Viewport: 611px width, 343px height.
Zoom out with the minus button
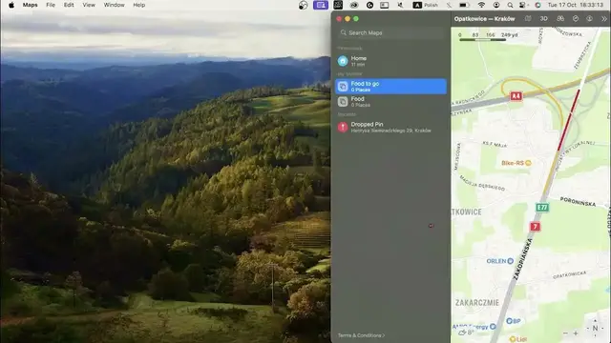(565, 333)
